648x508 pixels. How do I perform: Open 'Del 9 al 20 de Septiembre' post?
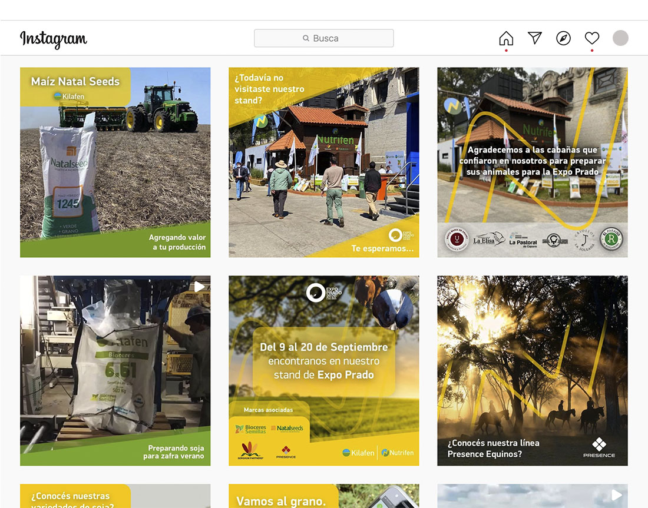click(x=324, y=371)
